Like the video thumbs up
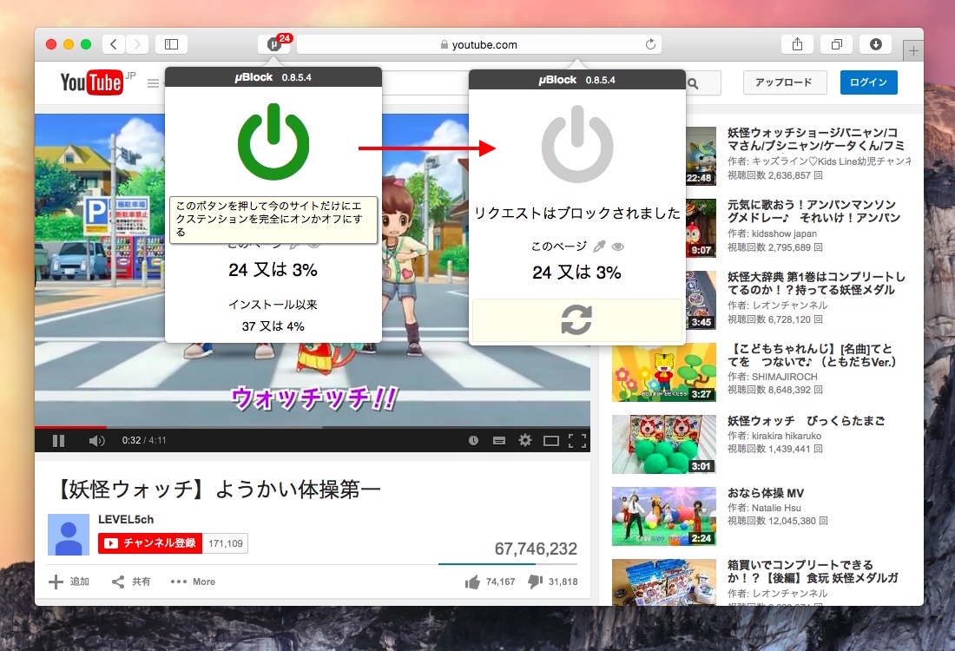Screen dimensions: 955x651 pyautogui.click(x=490, y=582)
